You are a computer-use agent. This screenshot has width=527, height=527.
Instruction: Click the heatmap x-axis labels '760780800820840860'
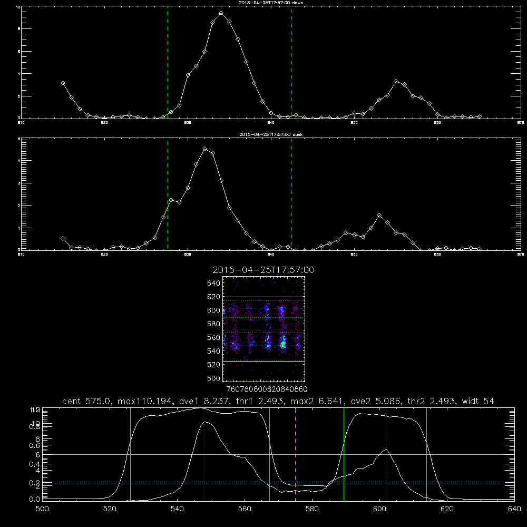click(267, 389)
